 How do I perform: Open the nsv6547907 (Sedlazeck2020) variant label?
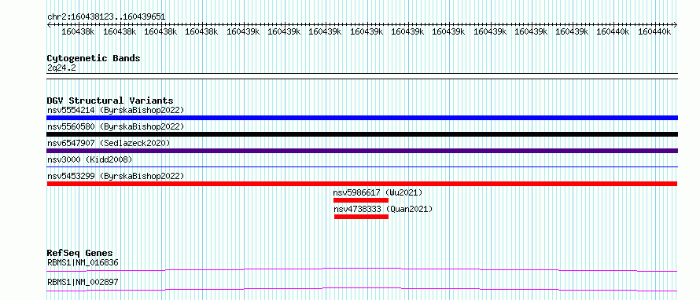[x=109, y=143]
